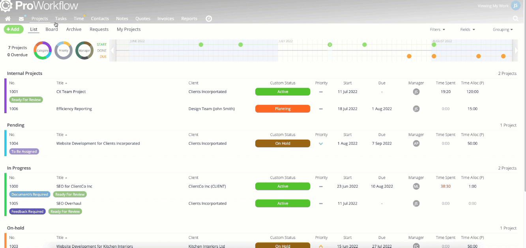Open the Projects menu

(x=40, y=19)
